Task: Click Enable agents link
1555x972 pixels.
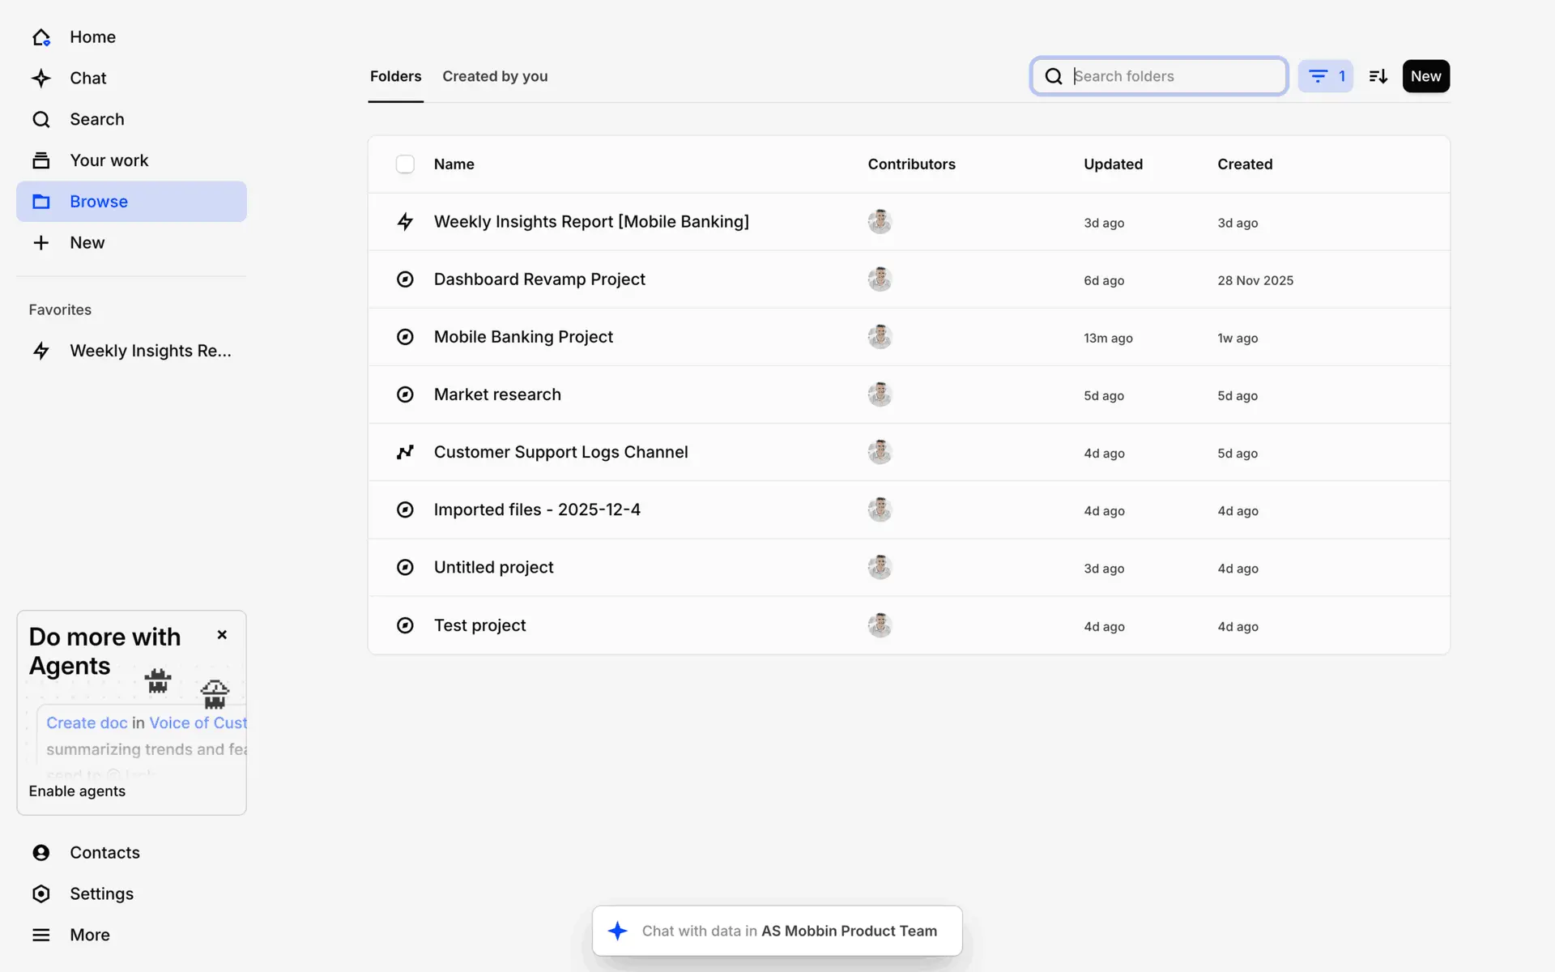Action: point(77,791)
